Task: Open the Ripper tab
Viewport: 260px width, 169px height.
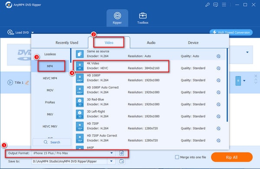Action: tap(117, 18)
